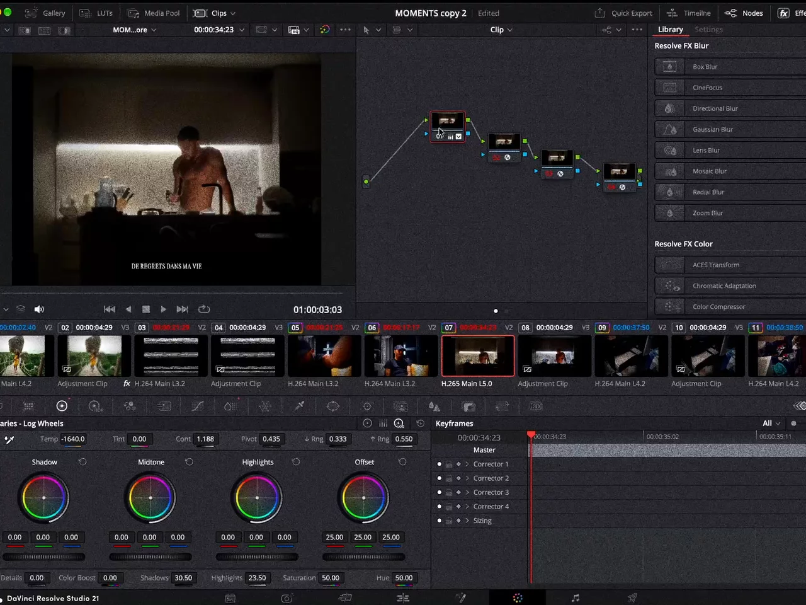
Task: Open the HDR palette icon
Action: tap(95, 406)
